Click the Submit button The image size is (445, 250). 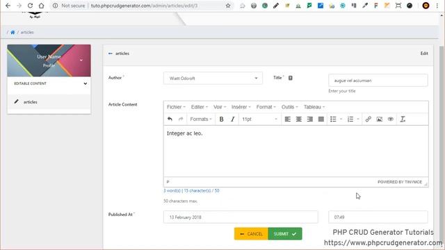point(285,234)
